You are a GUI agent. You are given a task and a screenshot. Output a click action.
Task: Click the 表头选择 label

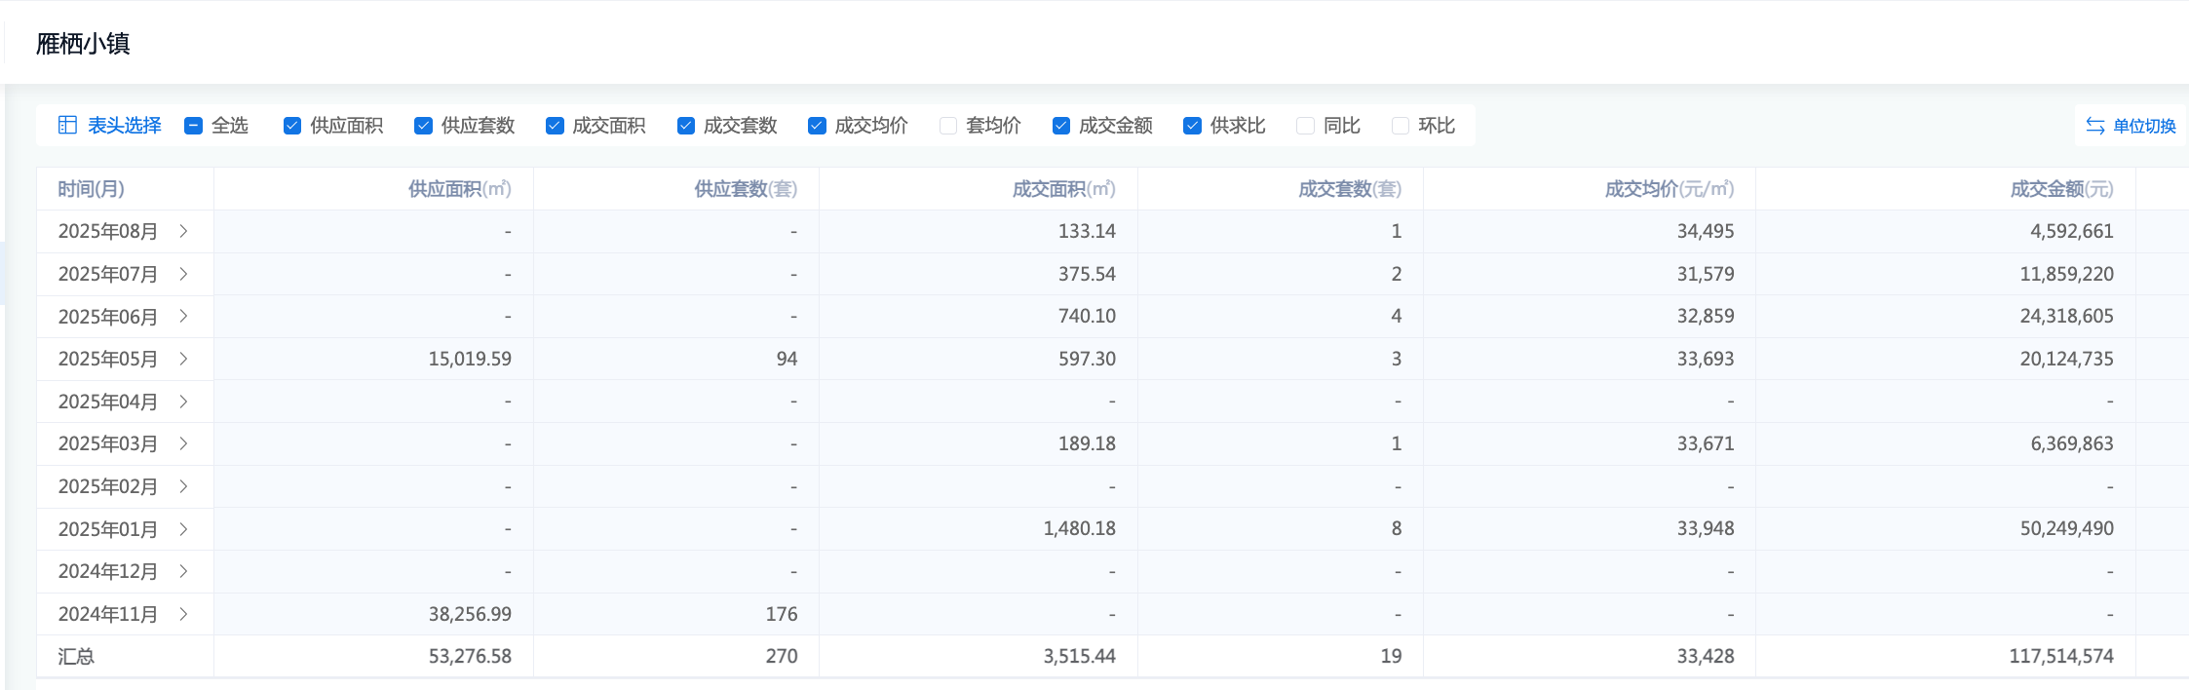tap(125, 126)
